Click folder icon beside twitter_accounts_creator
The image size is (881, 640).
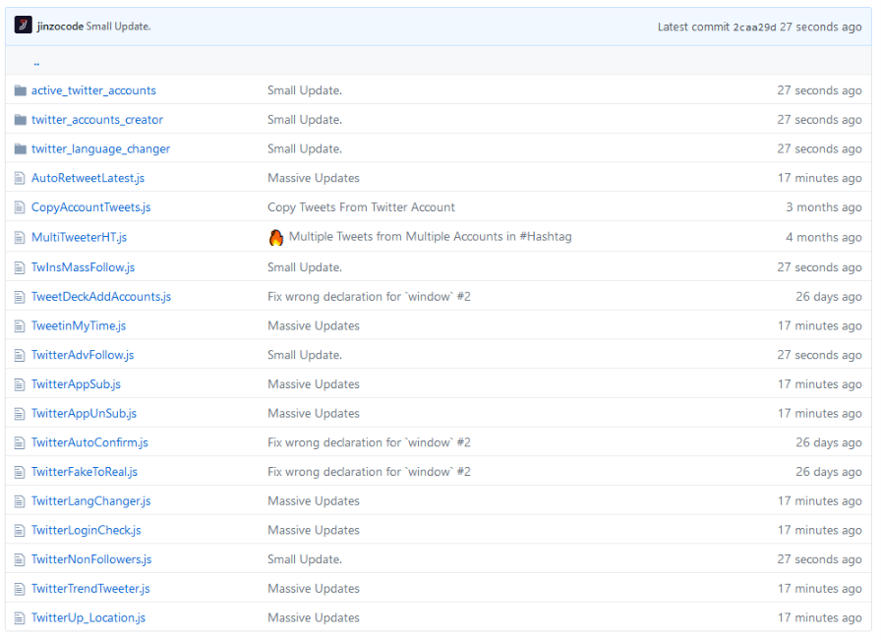21,120
